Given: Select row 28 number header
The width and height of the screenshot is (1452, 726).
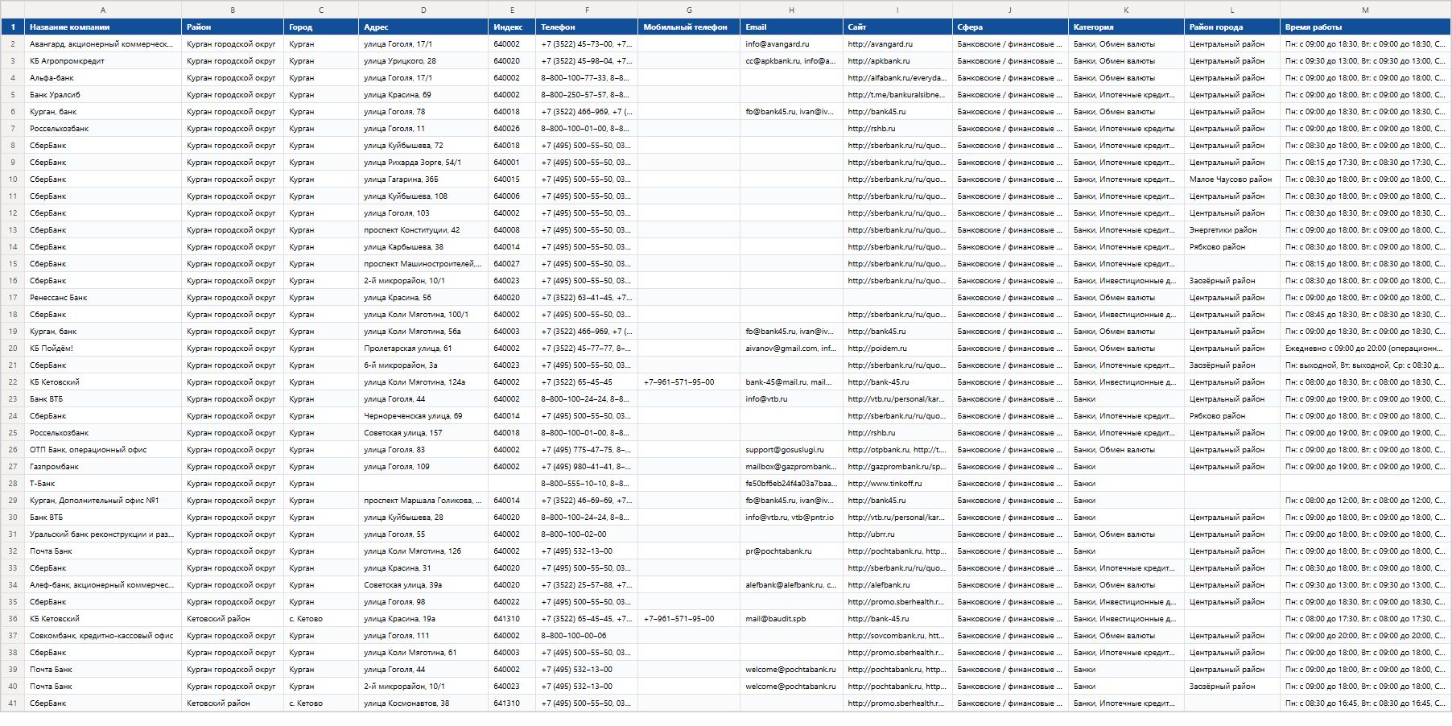Looking at the screenshot, I should click(13, 483).
